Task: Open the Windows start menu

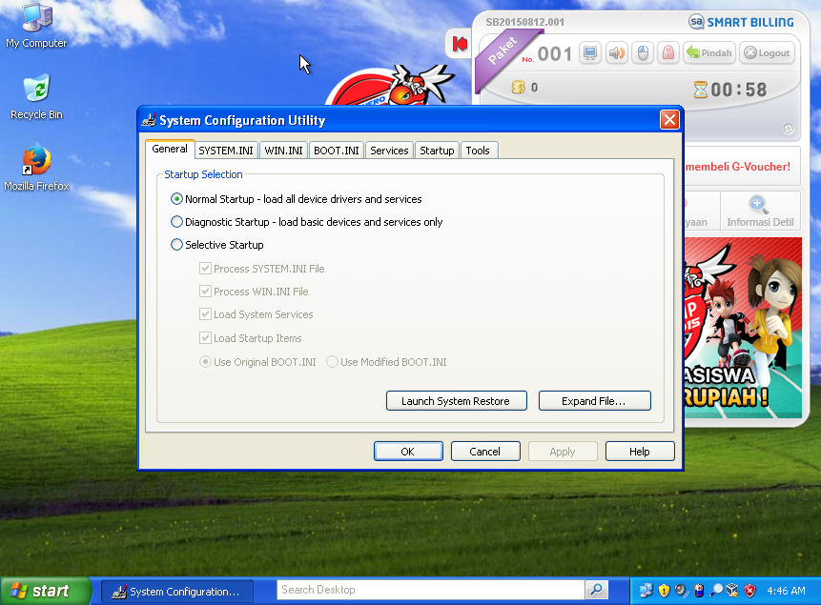Action: [x=46, y=591]
